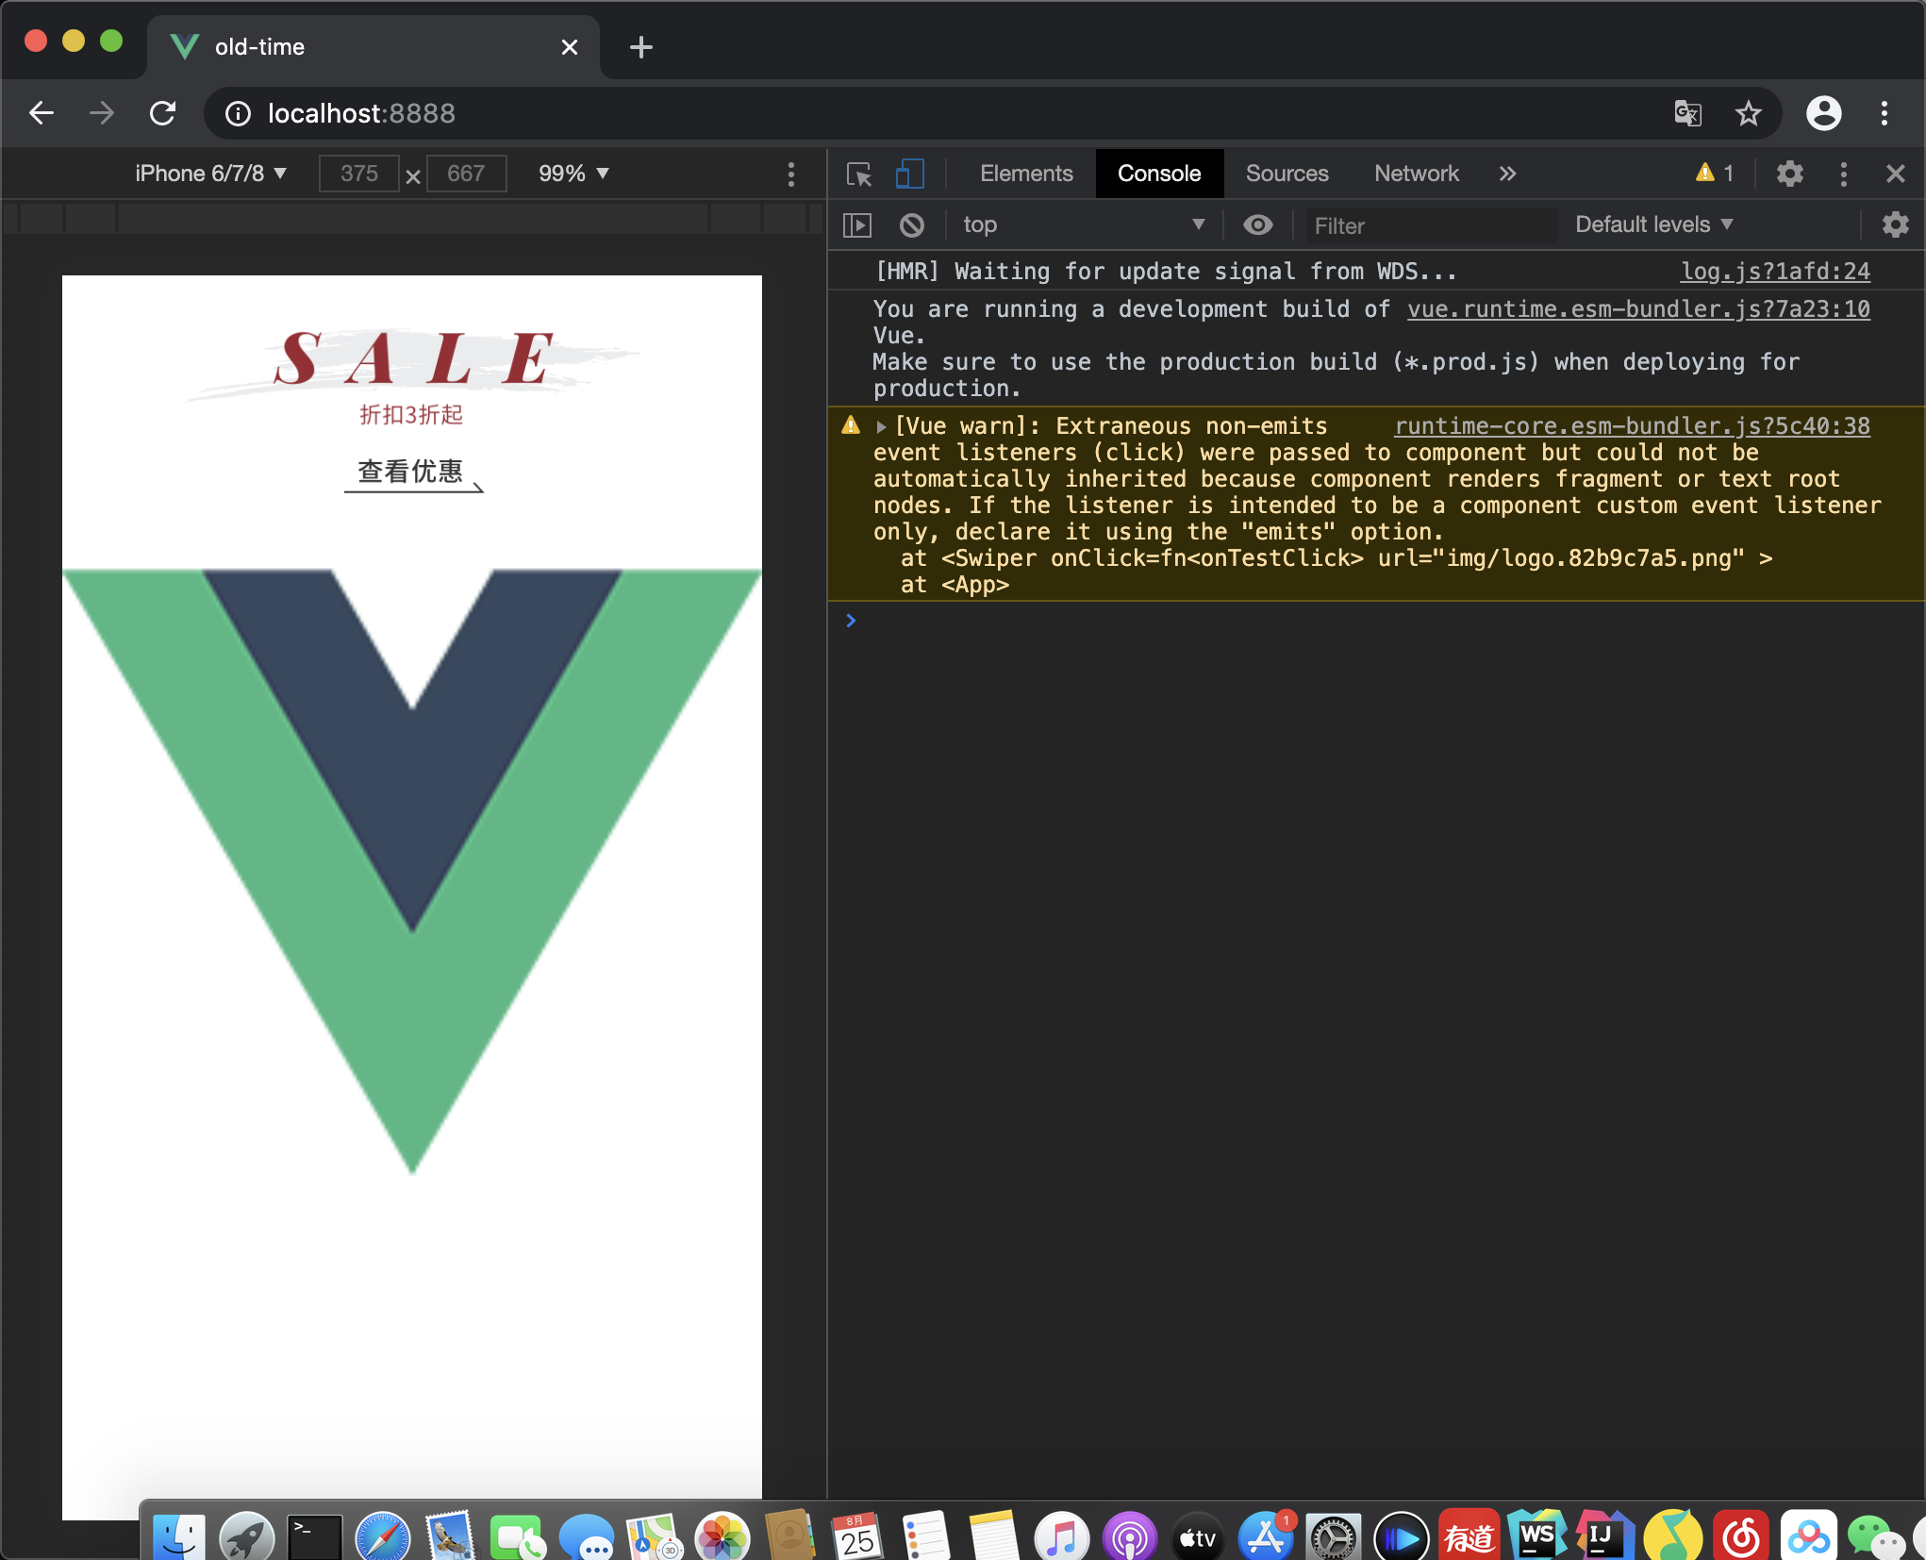Viewport: 1926px width, 1560px height.
Task: Edit the viewport height field 667
Action: [466, 174]
